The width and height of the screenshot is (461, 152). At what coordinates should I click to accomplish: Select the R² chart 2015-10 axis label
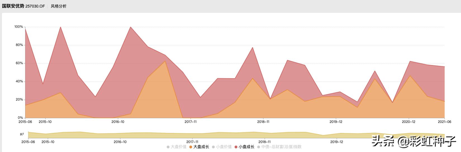(x=48, y=142)
